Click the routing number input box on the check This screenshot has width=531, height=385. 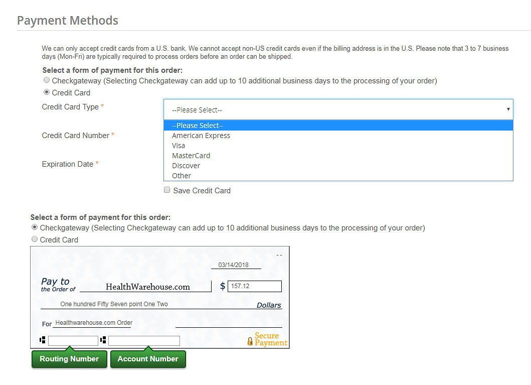pos(73,341)
